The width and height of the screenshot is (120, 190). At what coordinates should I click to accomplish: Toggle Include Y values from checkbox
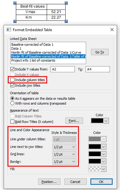[x=12, y=69]
